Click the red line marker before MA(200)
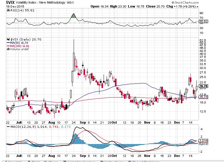This screenshot has height=162, width=224. pyautogui.click(x=8, y=46)
